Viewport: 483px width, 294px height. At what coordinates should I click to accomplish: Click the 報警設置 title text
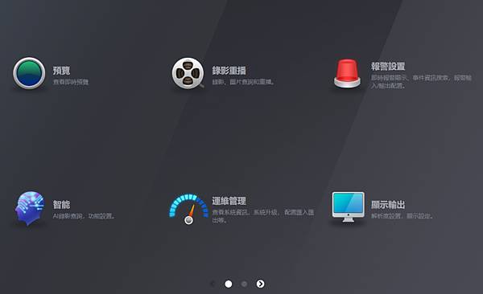[x=388, y=66]
